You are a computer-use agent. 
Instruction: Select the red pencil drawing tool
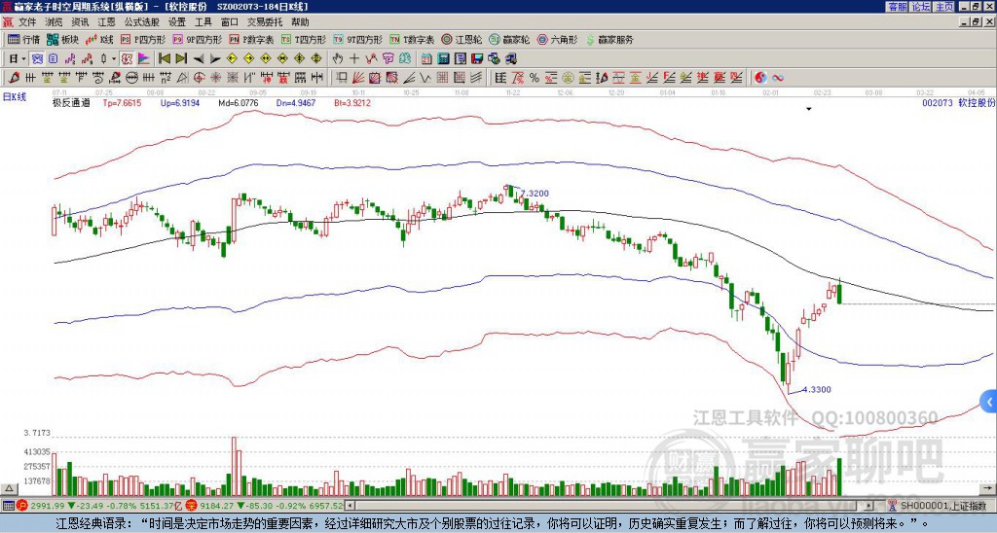tap(14, 78)
